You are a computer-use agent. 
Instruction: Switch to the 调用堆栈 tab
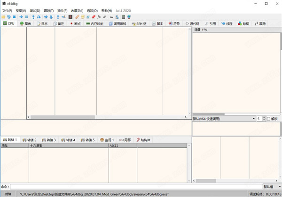(117, 23)
